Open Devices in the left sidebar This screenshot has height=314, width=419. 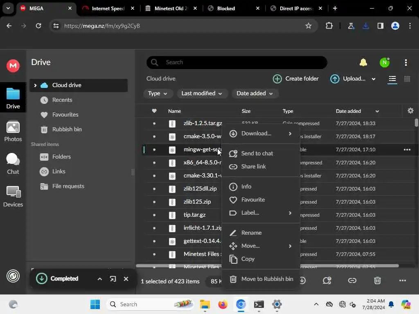[x=13, y=197]
